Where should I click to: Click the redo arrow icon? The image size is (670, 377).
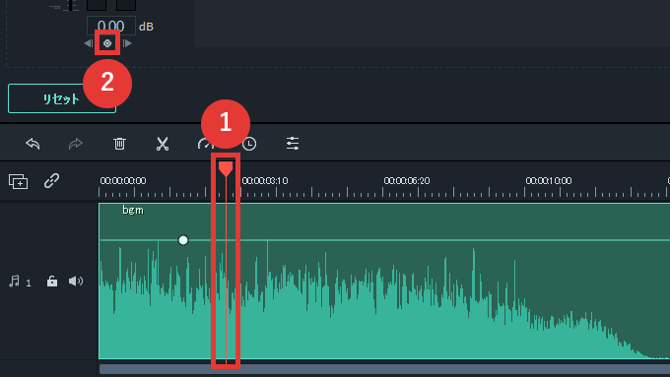tap(75, 144)
